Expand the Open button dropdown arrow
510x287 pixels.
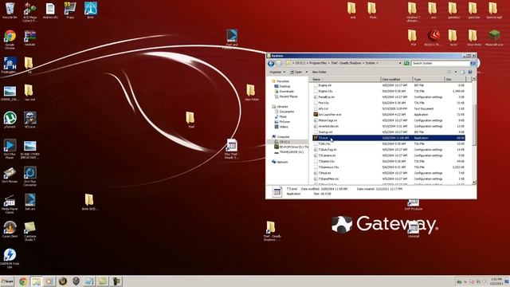[x=306, y=72]
